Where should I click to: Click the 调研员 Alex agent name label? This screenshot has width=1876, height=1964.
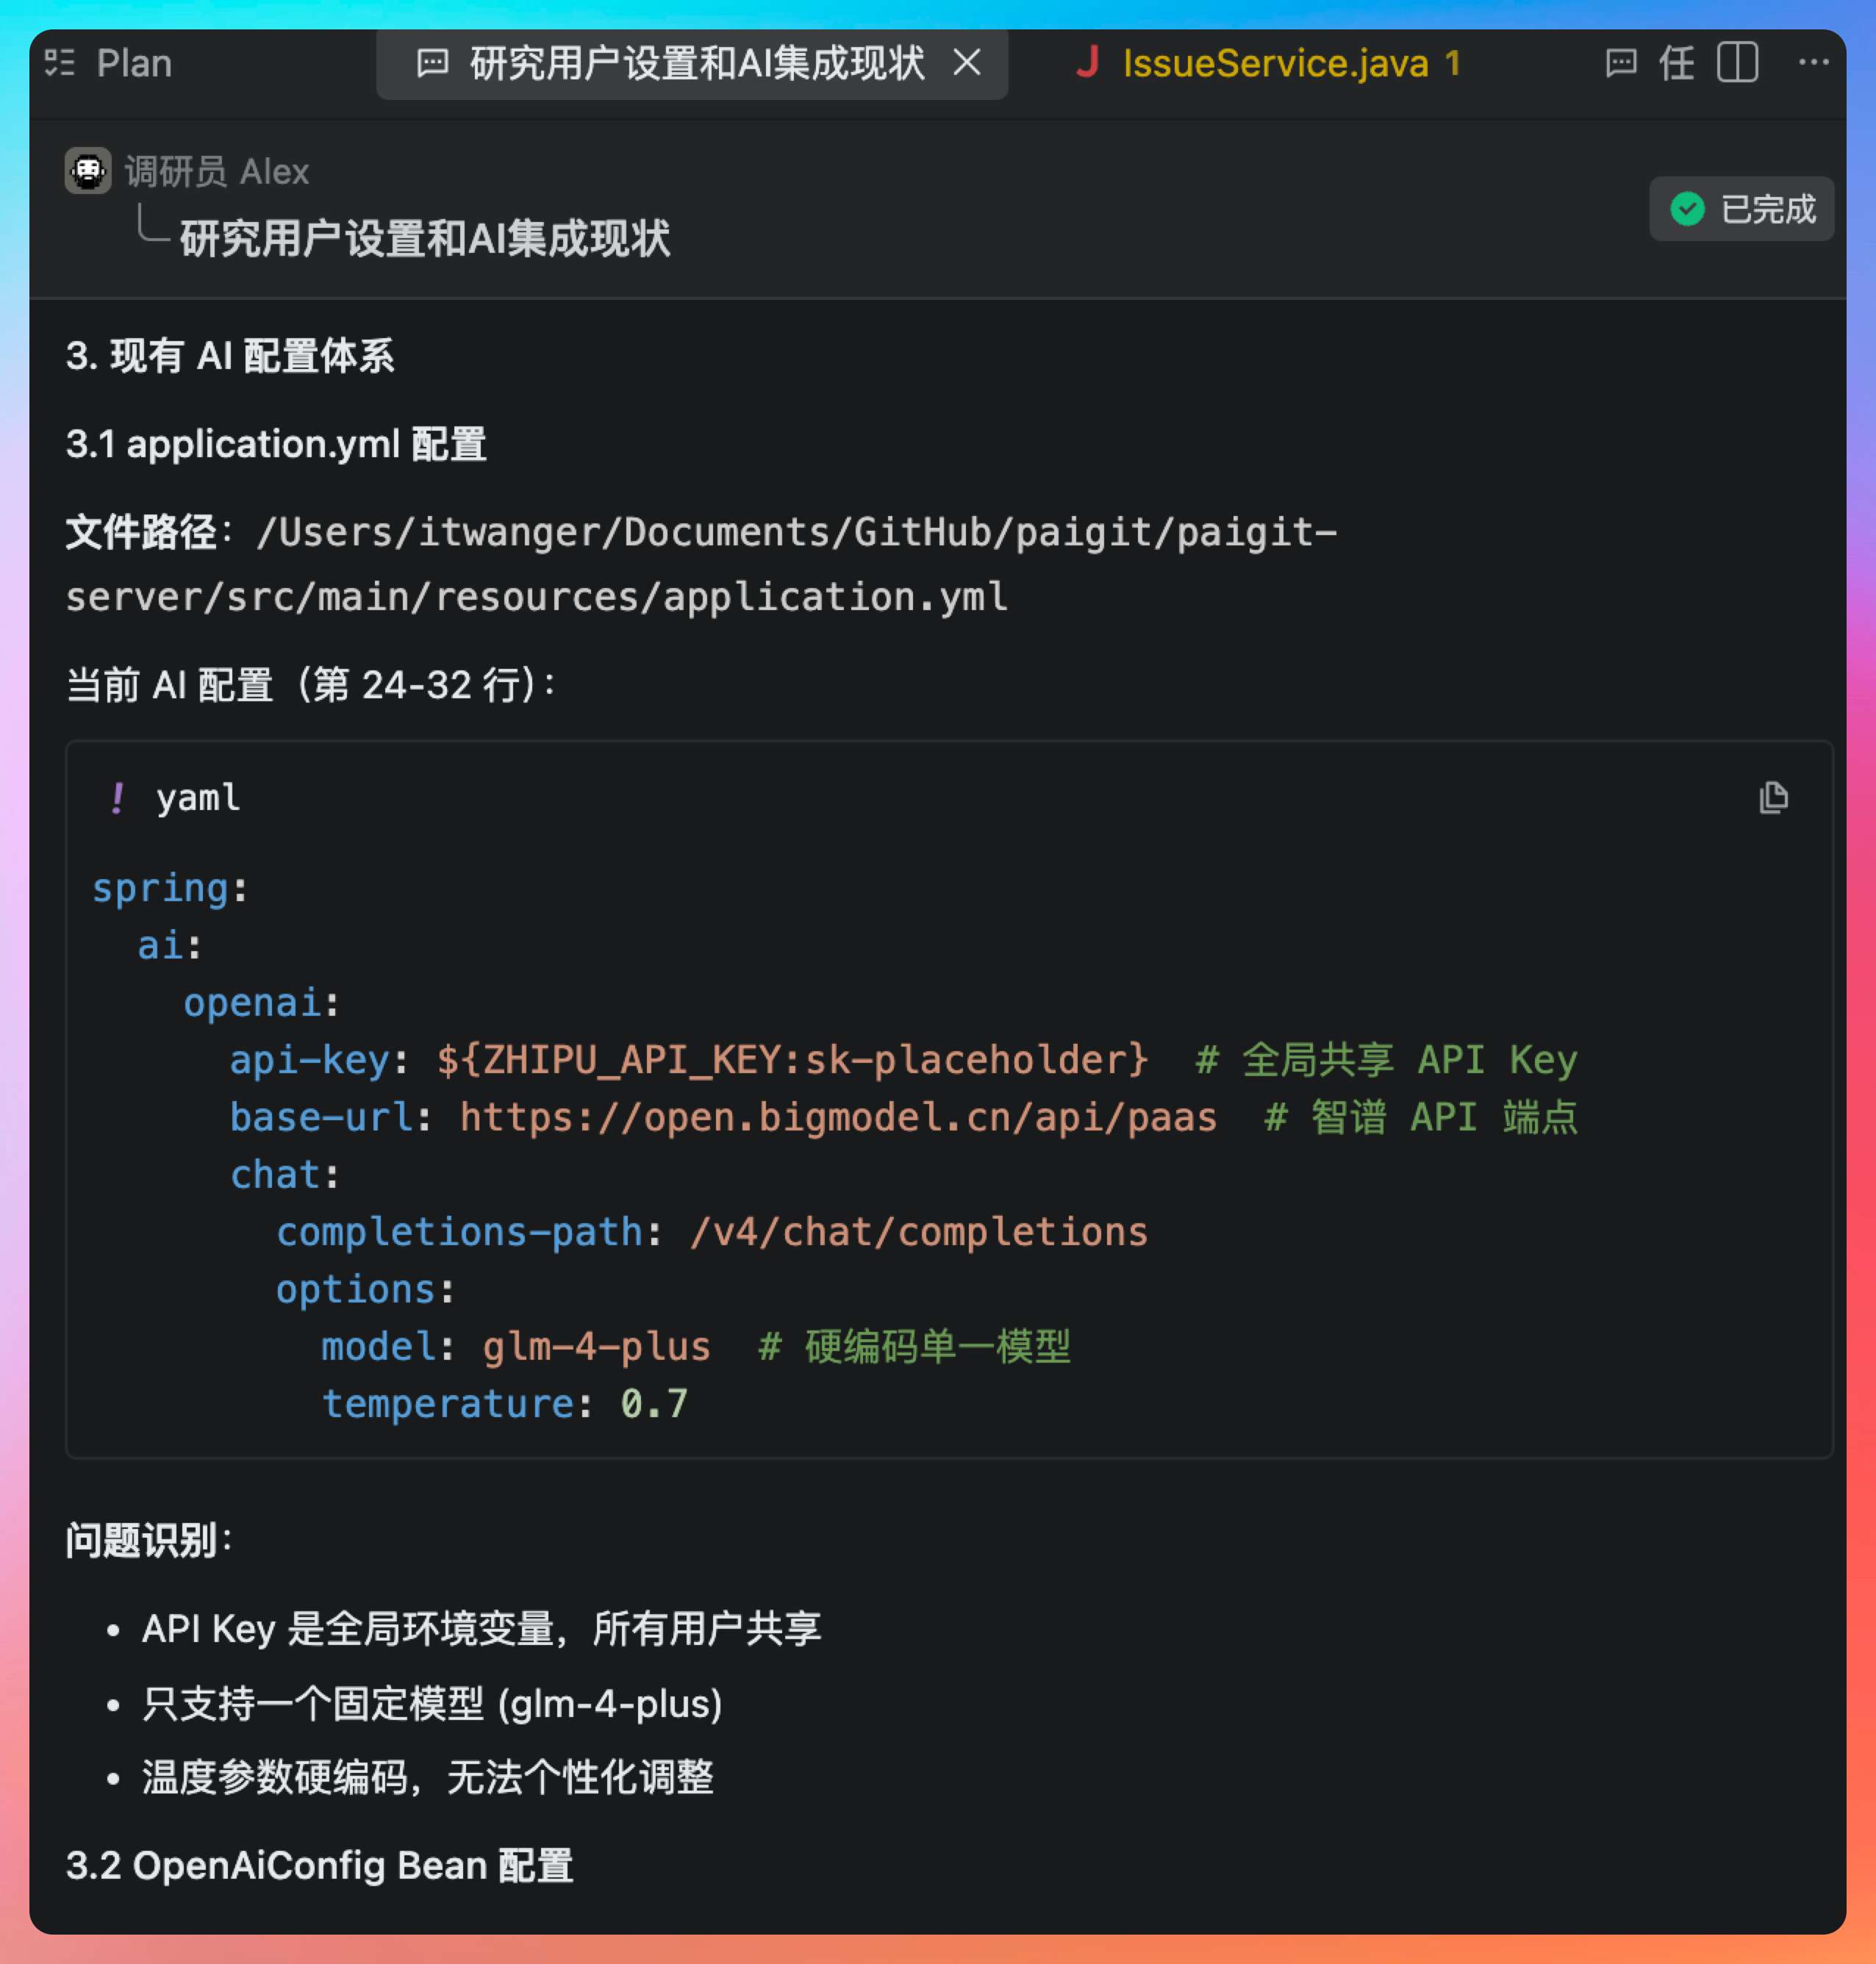coord(217,172)
